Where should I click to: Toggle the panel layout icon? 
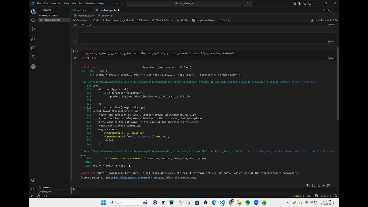305,3
